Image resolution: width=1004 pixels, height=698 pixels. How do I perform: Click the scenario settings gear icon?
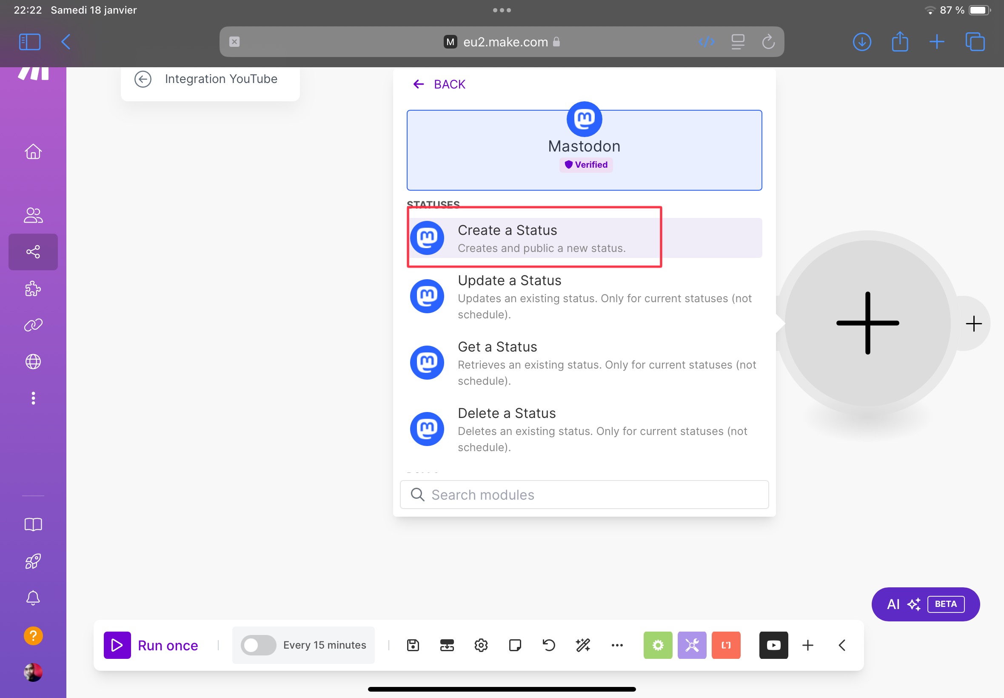point(481,645)
